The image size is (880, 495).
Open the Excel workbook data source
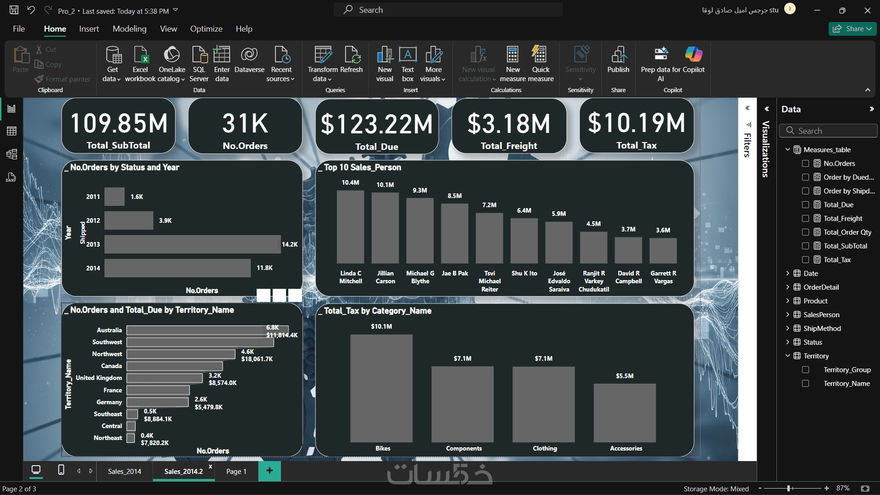pos(140,55)
